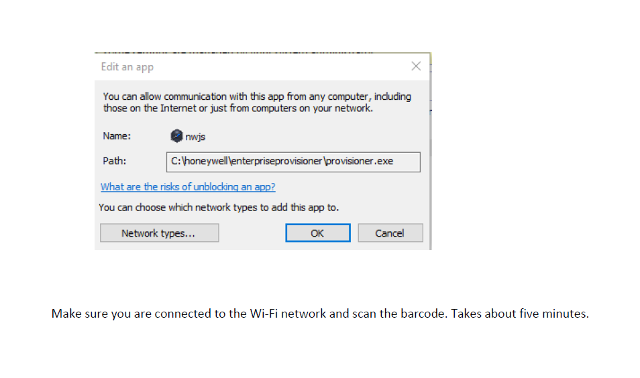The height and width of the screenshot is (378, 640).
Task: Close the Edit an app dialog
Action: (416, 66)
